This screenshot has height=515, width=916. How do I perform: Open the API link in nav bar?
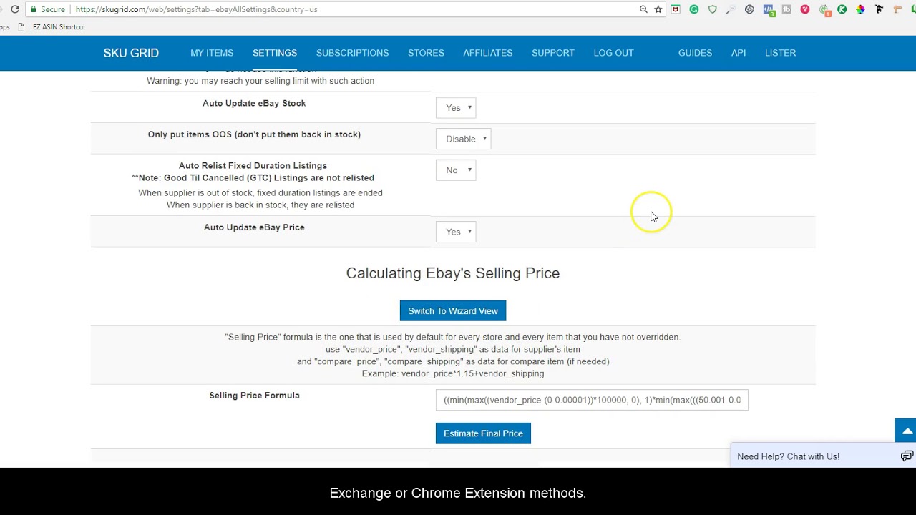pyautogui.click(x=739, y=53)
